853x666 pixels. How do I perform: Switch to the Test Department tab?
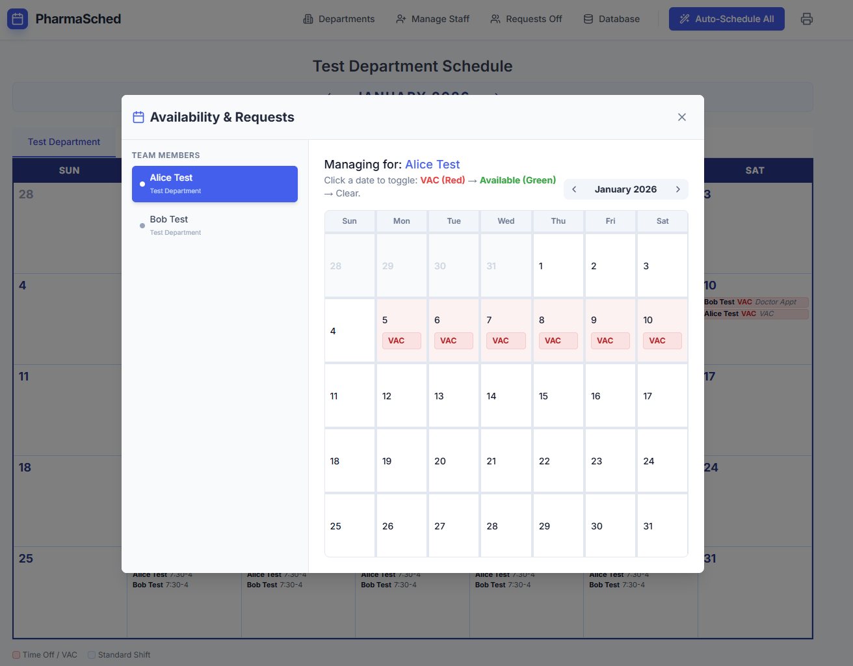tap(64, 142)
